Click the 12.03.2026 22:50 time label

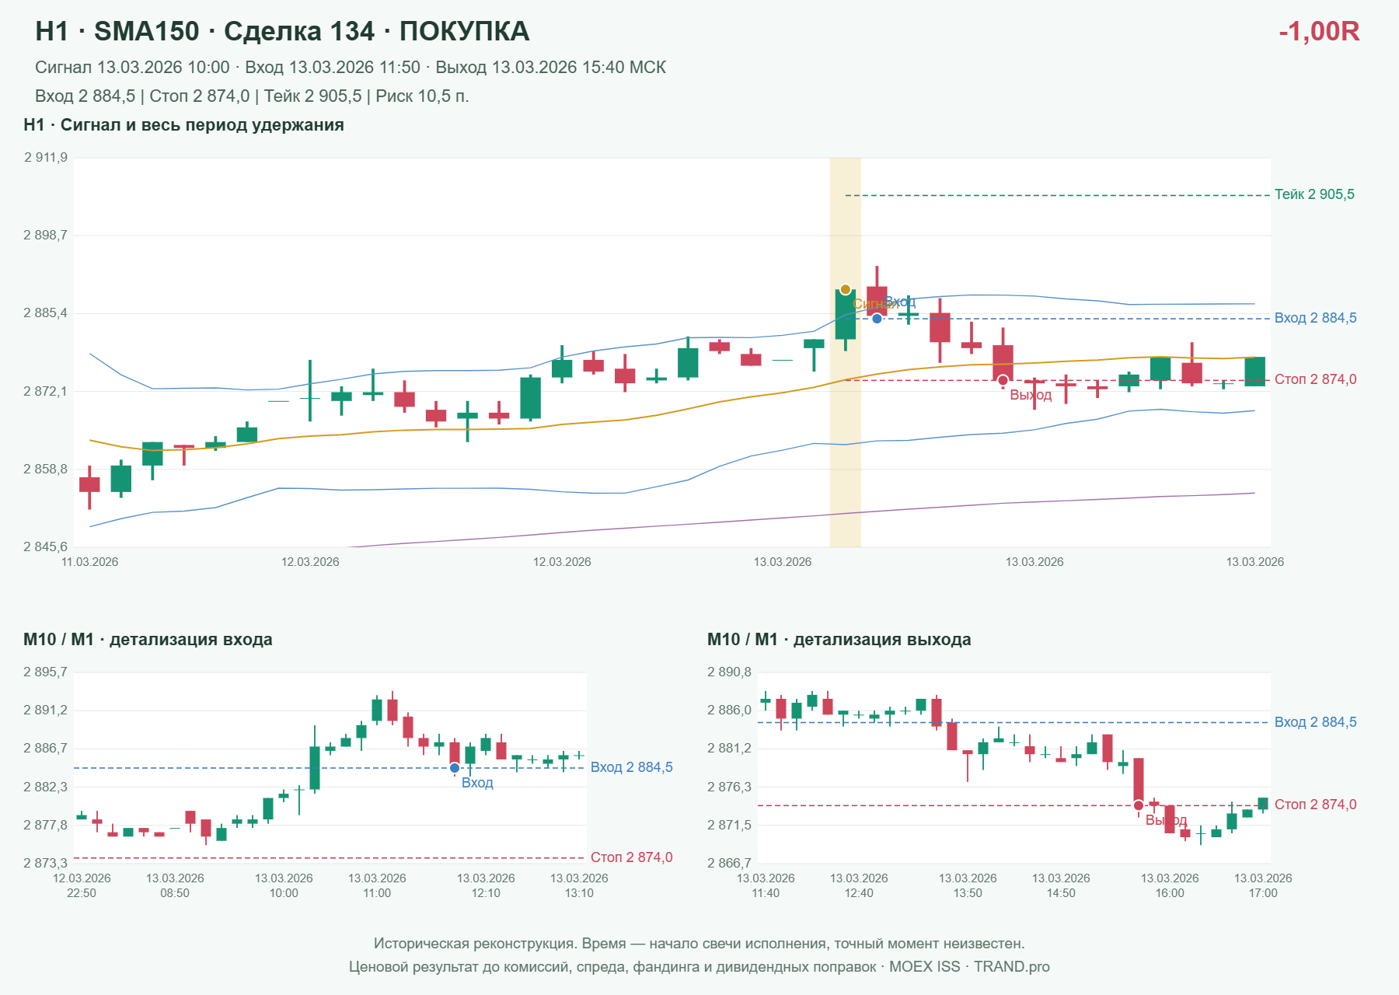click(x=82, y=885)
